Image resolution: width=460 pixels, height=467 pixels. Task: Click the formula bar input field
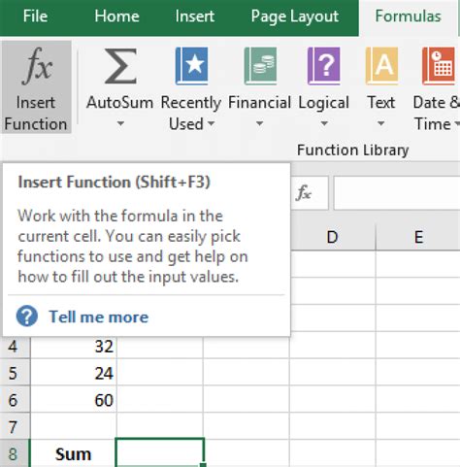coord(397,193)
